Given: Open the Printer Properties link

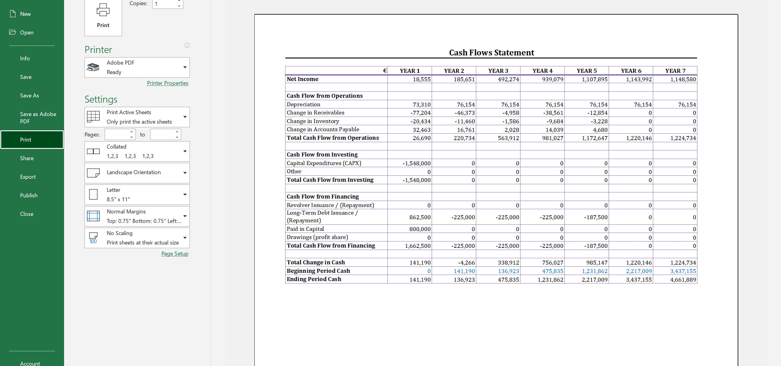Looking at the screenshot, I should pos(167,83).
